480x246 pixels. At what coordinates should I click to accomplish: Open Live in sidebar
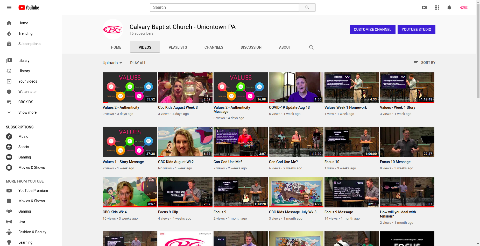click(31, 222)
